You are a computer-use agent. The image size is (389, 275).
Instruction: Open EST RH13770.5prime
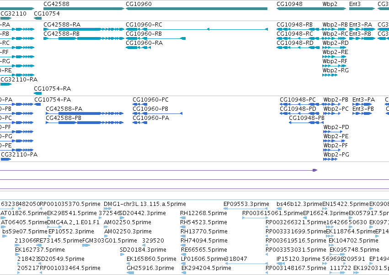point(204,232)
